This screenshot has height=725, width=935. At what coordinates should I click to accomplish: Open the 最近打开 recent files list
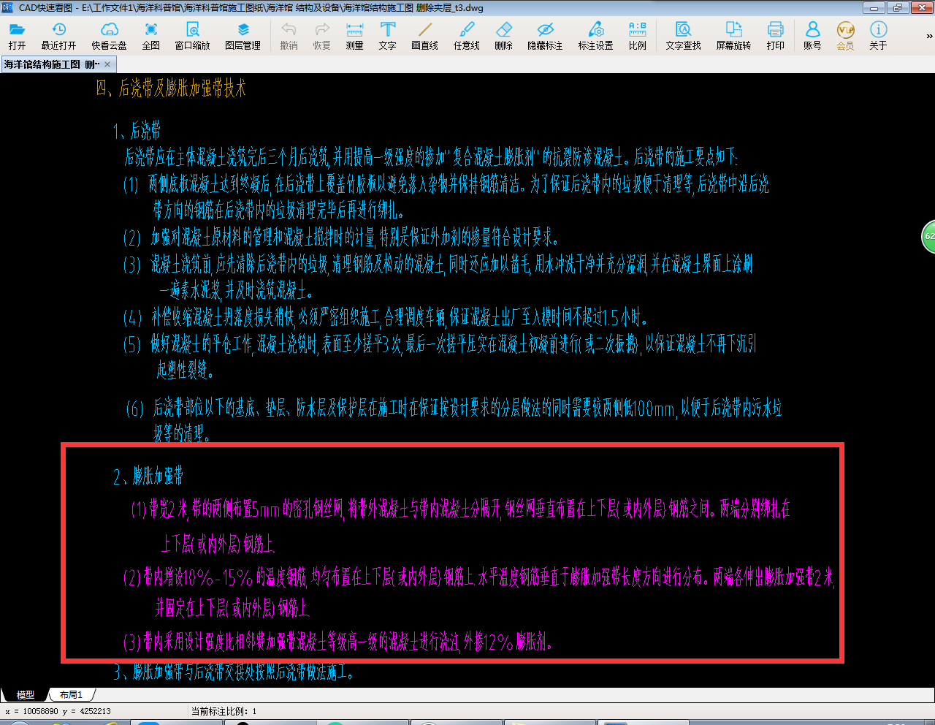[x=58, y=35]
